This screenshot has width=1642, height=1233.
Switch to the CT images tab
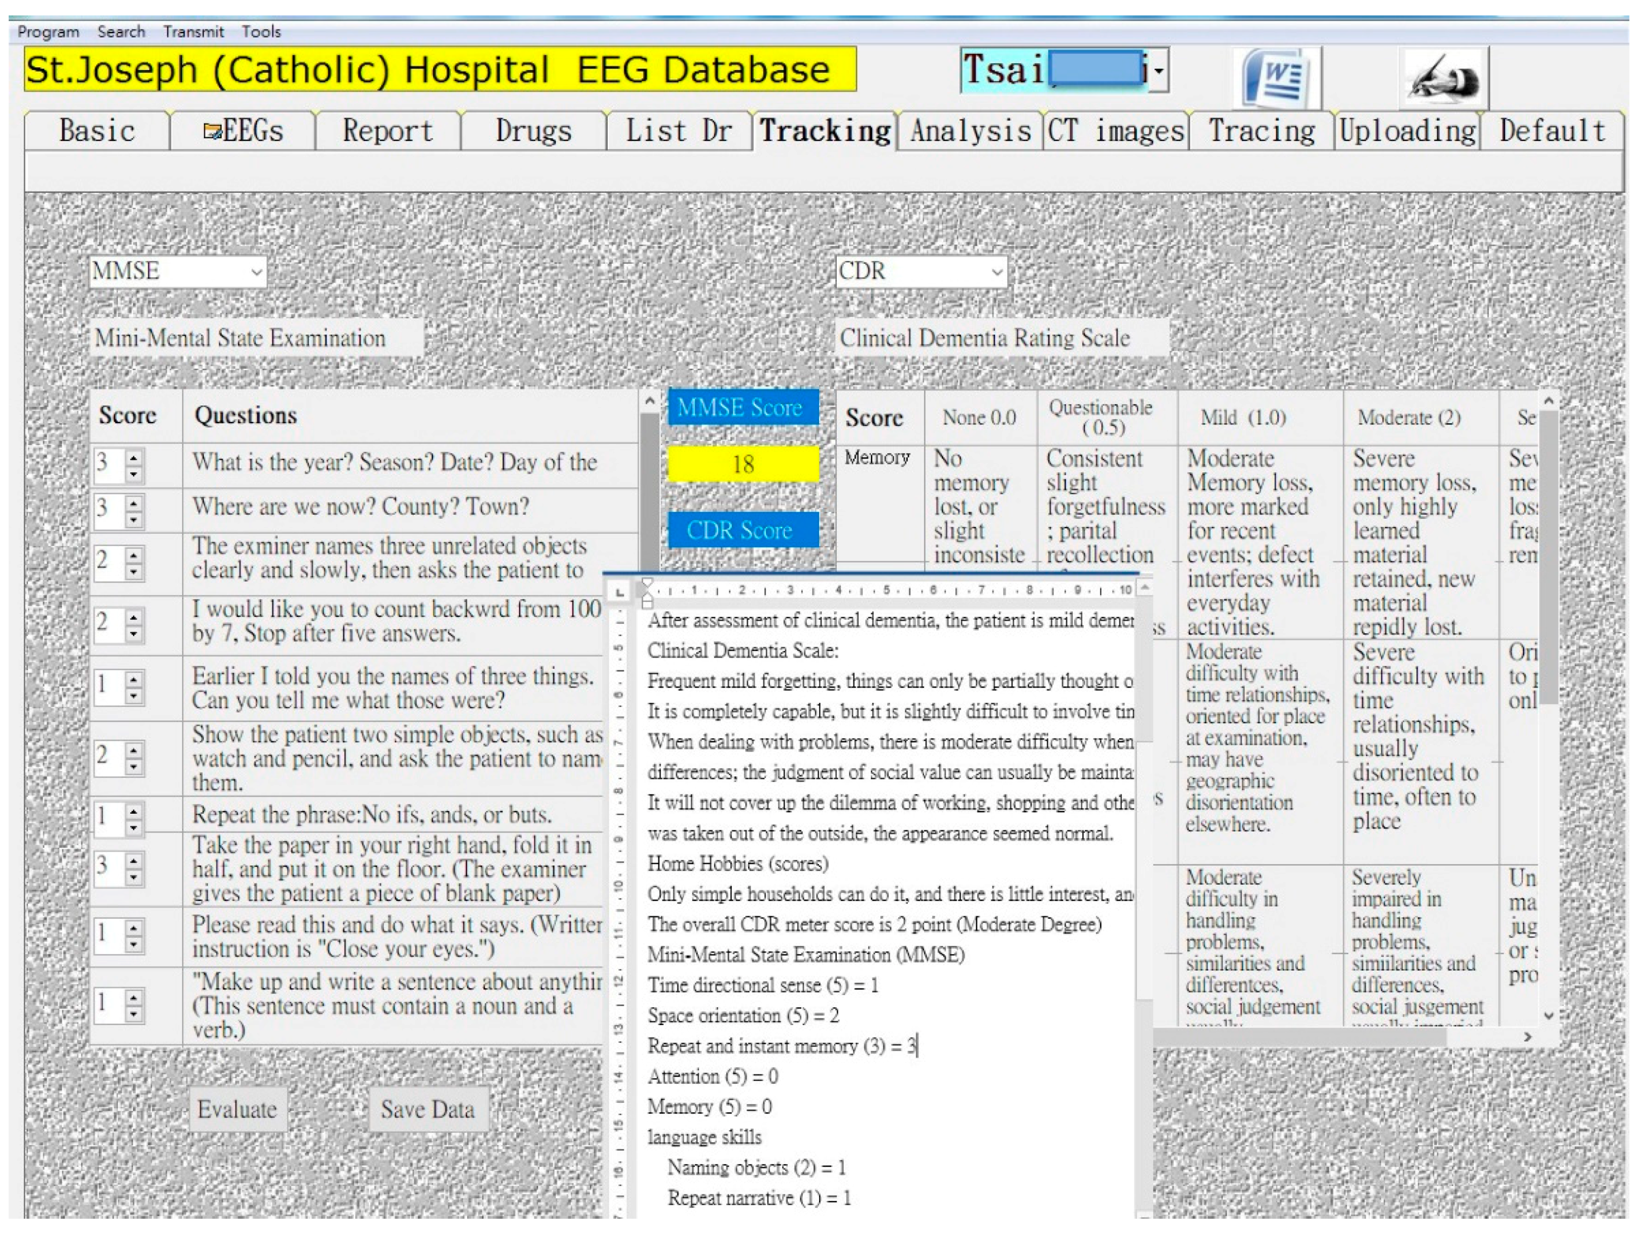pos(1115,131)
